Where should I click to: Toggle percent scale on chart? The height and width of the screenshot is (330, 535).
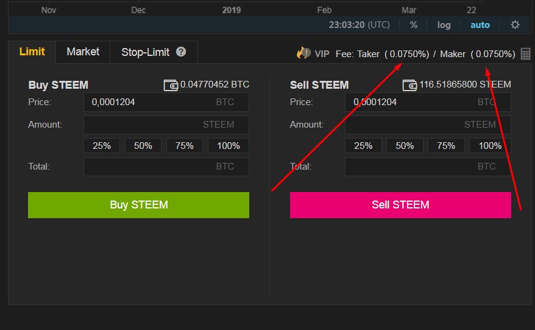click(414, 25)
